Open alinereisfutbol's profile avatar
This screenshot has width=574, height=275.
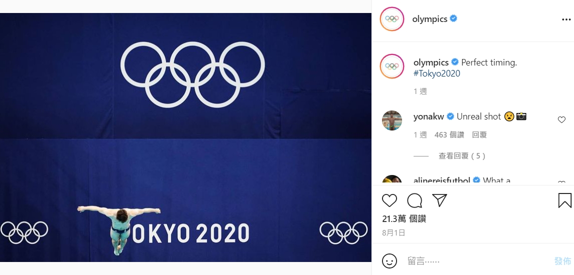point(392,181)
